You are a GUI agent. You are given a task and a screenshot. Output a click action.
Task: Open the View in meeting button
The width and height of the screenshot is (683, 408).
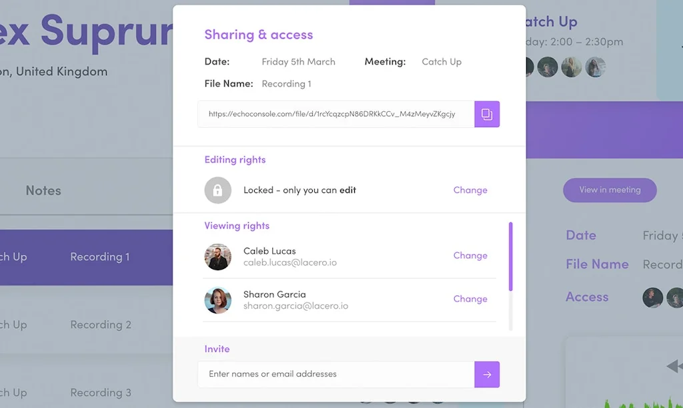[609, 190]
